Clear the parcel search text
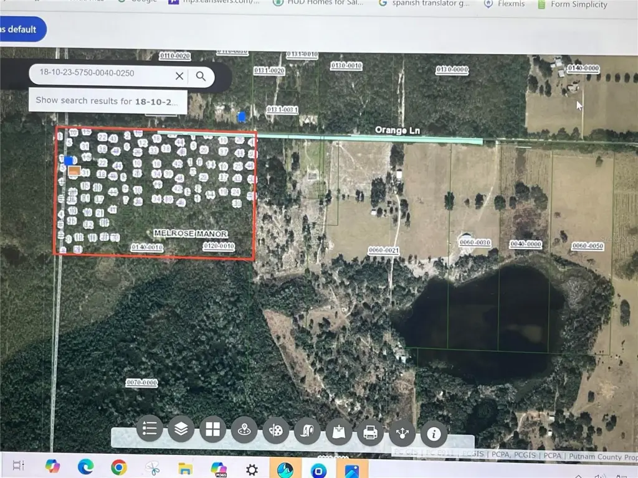638x478 pixels. 179,76
